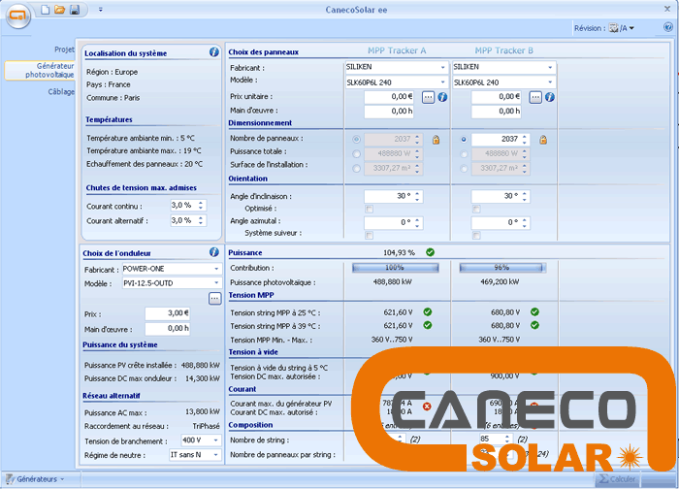679x489 pixels.
Task: Open a file via the folder icon
Action: [60, 10]
